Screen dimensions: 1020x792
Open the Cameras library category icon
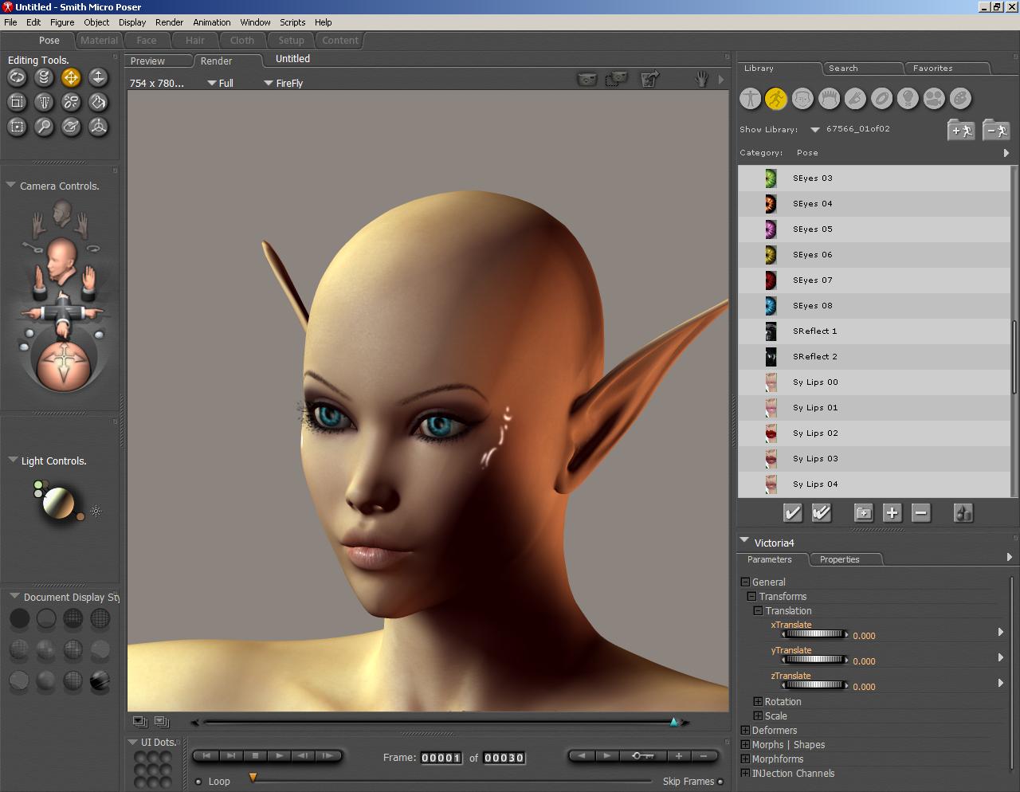click(x=934, y=98)
